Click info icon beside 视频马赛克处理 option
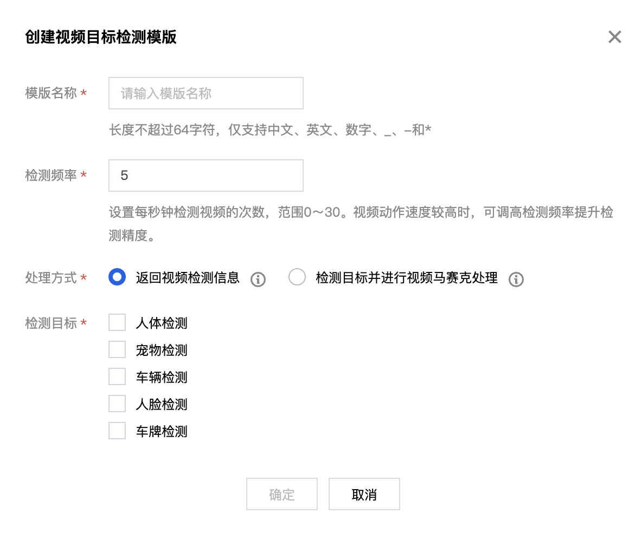This screenshot has height=533, width=642. (516, 279)
